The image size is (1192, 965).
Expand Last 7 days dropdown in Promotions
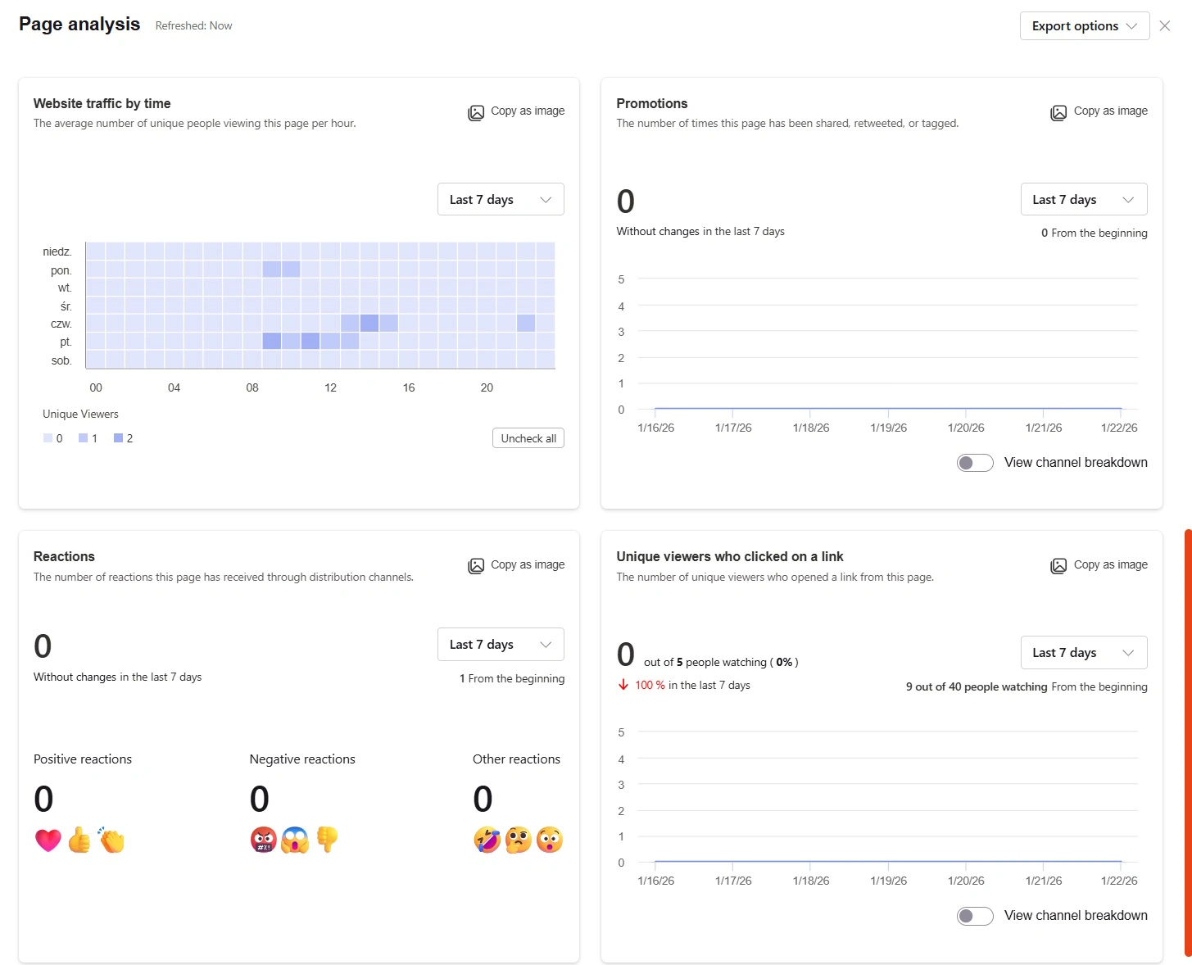tap(1083, 200)
